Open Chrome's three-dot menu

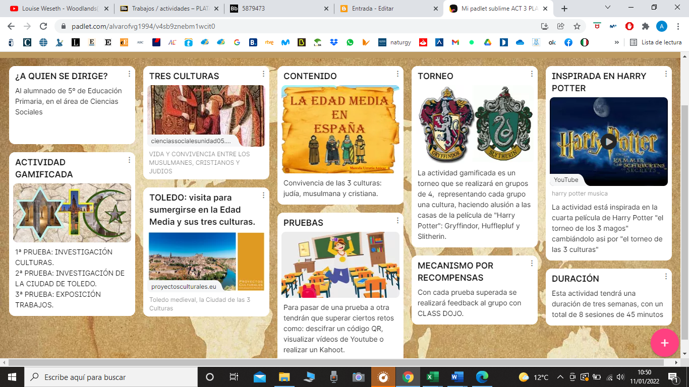[677, 26]
